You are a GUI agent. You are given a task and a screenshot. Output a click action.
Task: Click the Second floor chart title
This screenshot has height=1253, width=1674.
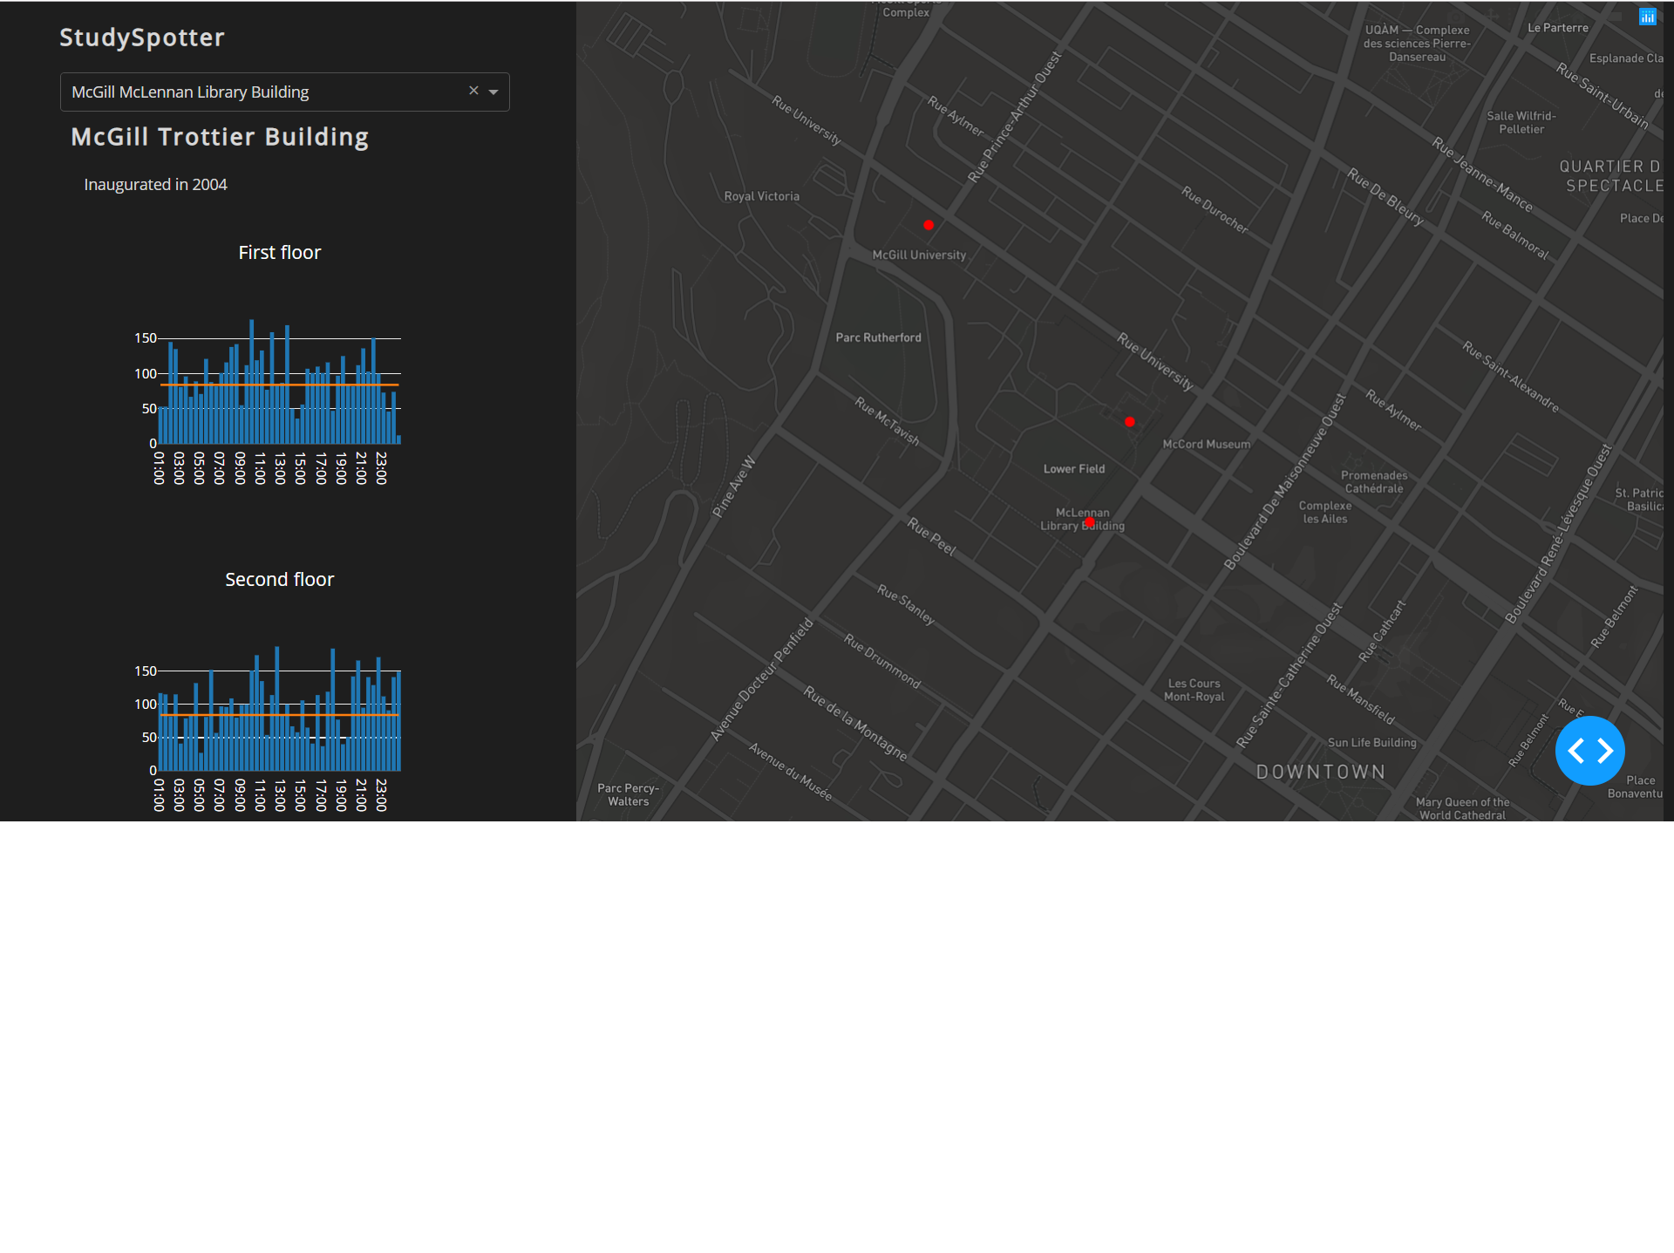tap(279, 580)
